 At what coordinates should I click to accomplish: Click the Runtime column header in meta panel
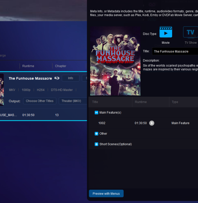(x=141, y=102)
